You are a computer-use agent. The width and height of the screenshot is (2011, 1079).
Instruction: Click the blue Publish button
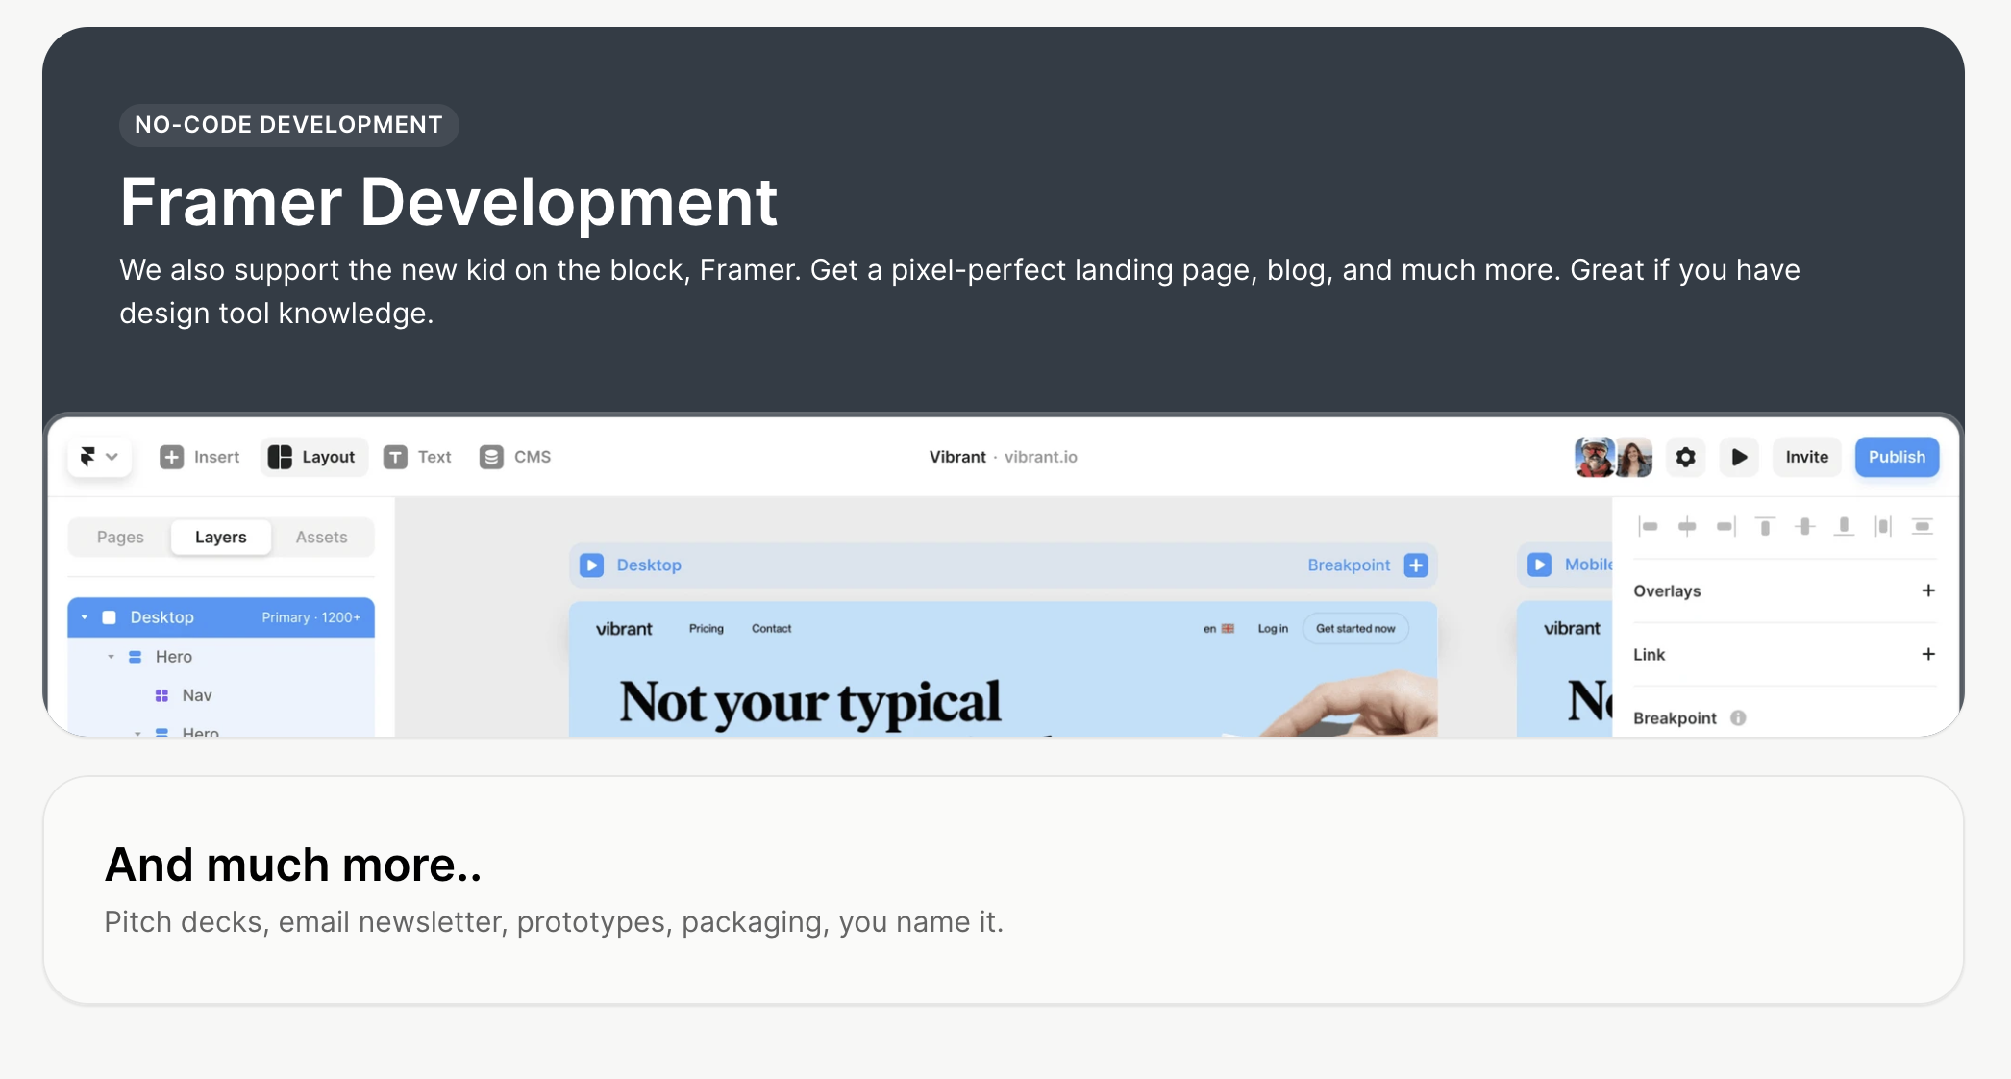click(1897, 457)
